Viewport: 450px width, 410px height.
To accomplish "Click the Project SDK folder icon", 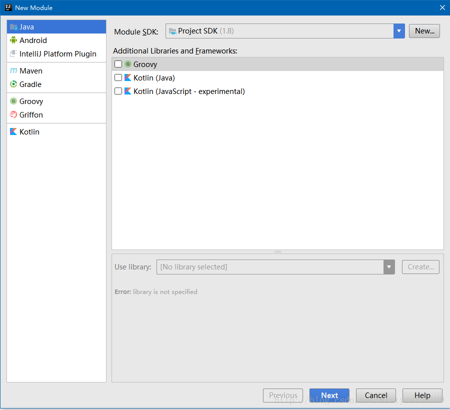I will click(172, 31).
